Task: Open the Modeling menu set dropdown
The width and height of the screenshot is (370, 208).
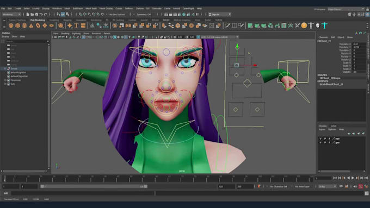Action: (11, 14)
